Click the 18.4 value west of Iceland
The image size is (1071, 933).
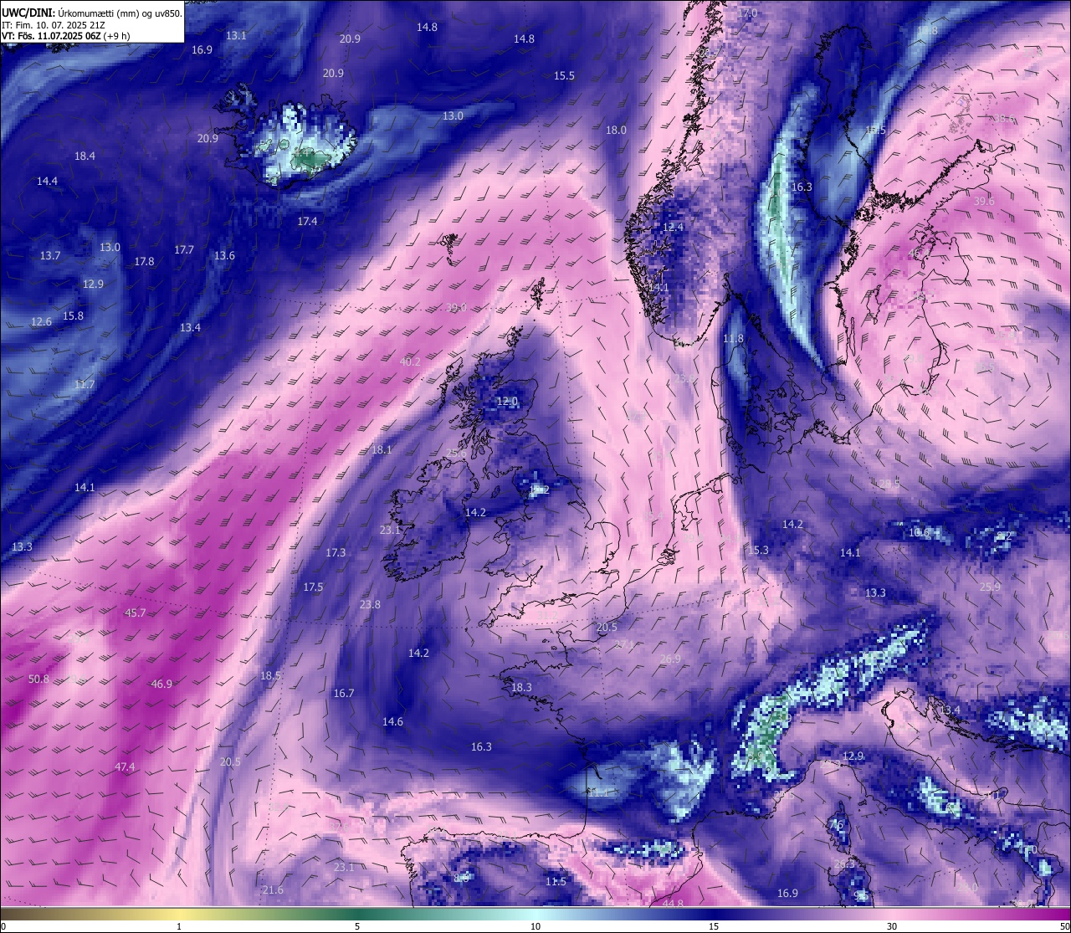[85, 156]
